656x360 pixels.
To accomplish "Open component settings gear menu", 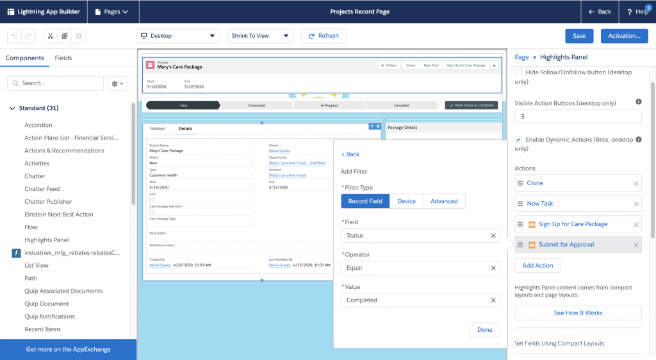I will (117, 84).
